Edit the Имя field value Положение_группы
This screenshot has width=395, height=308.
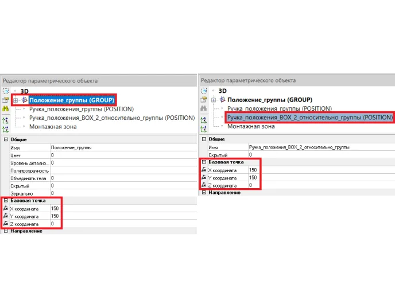[123, 147]
